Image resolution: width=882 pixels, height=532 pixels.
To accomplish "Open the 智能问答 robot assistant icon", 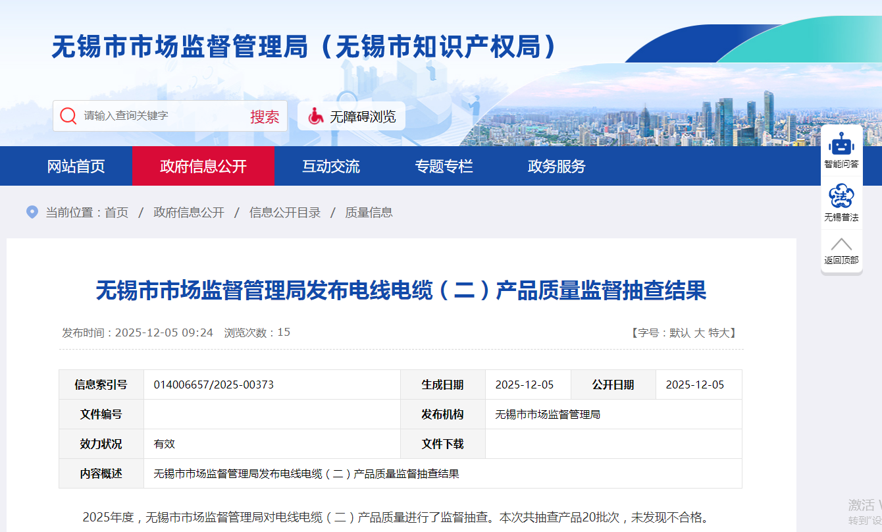I will click(x=841, y=144).
